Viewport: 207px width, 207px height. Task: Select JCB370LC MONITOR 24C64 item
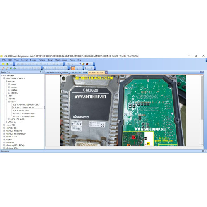point(24,113)
